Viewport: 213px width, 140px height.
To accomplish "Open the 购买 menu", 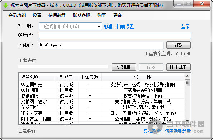I will pyautogui.click(x=102, y=15).
